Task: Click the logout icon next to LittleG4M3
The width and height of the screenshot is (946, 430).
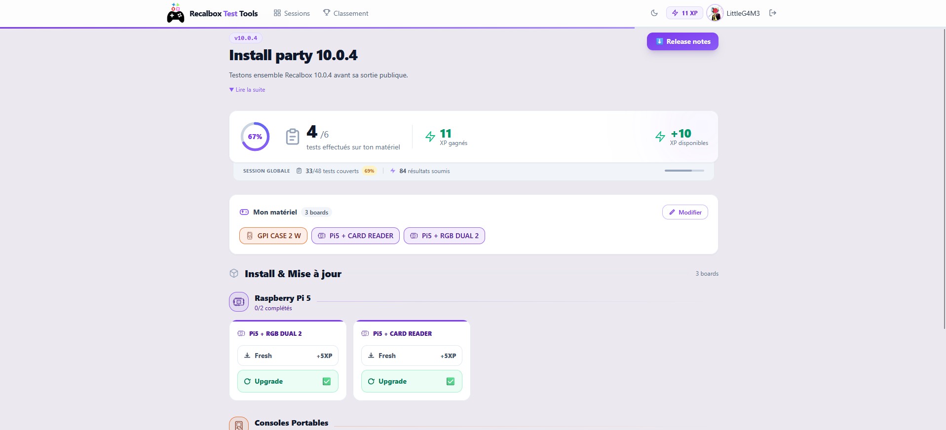Action: pyautogui.click(x=773, y=13)
